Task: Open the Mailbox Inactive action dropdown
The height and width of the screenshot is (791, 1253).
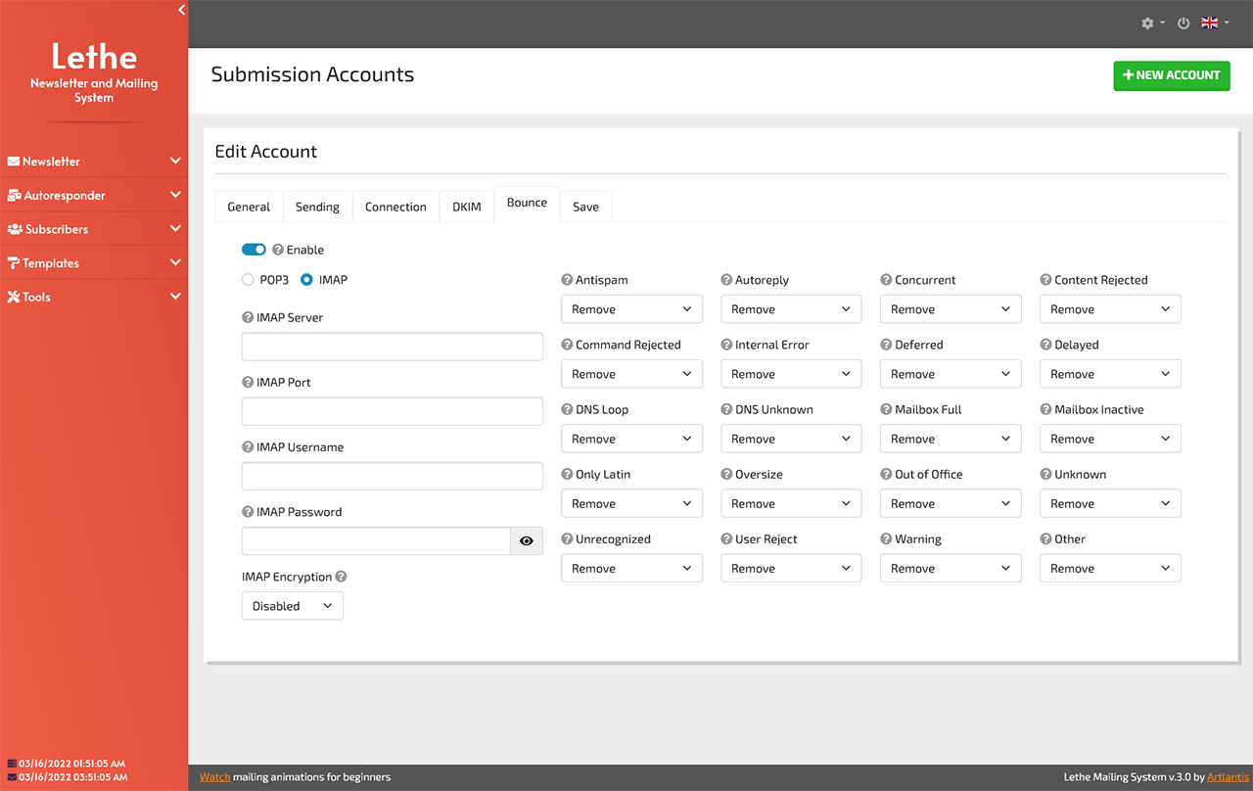Action: tap(1110, 439)
